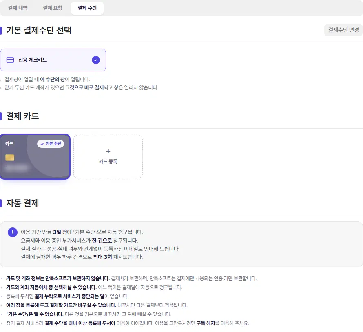Click the 카드 등록 add card box

[x=108, y=156]
